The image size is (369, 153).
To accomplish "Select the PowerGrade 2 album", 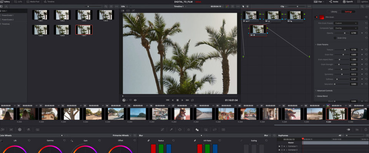I will point(14,20).
